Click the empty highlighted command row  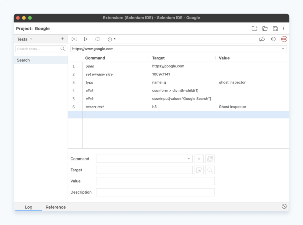click(178, 115)
